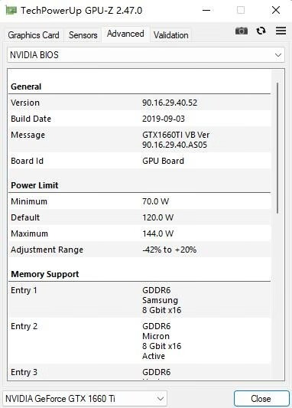The width and height of the screenshot is (292, 408).
Task: Open the hamburger menu icon
Action: click(x=281, y=31)
